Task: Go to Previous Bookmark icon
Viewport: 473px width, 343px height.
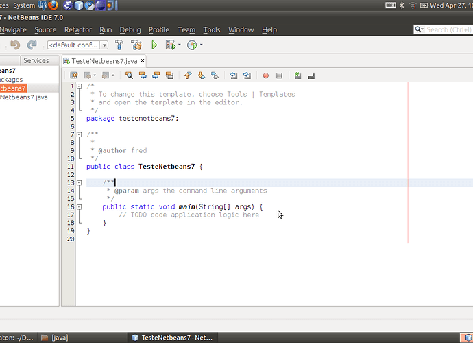Action: (188, 75)
